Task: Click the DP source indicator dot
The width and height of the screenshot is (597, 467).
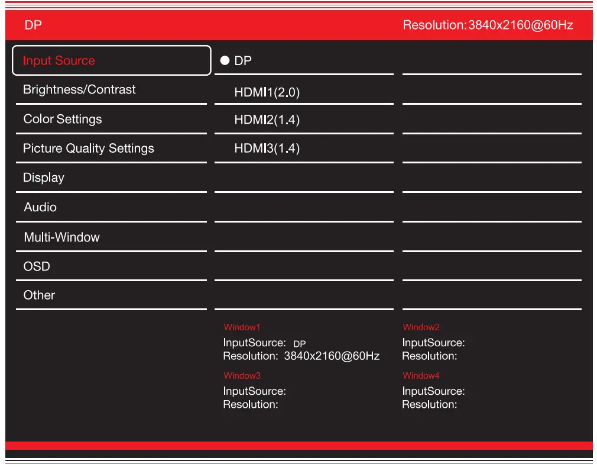Action: 223,60
